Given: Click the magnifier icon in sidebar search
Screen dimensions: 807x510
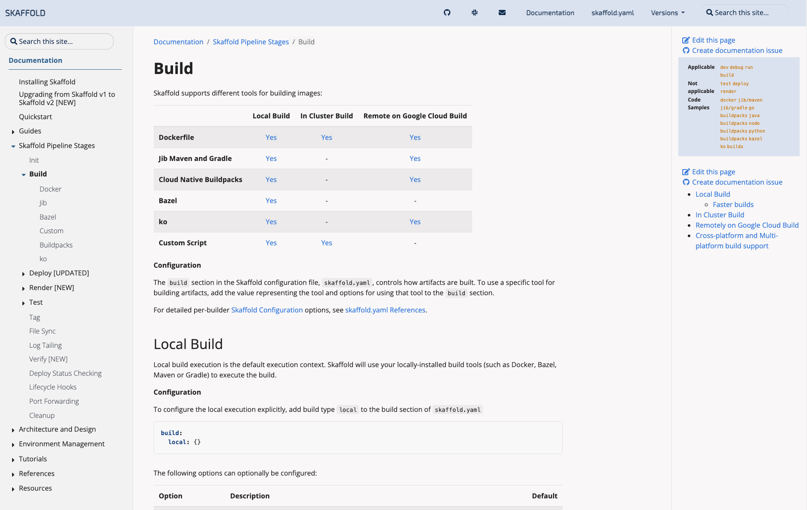Looking at the screenshot, I should [x=14, y=41].
